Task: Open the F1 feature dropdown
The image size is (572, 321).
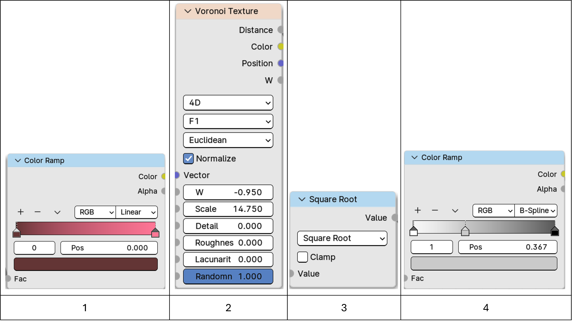Action: [x=228, y=122]
